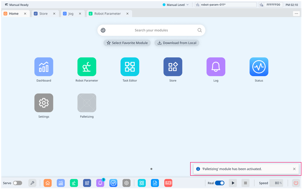Click Select Favorite Module button

tap(127, 43)
